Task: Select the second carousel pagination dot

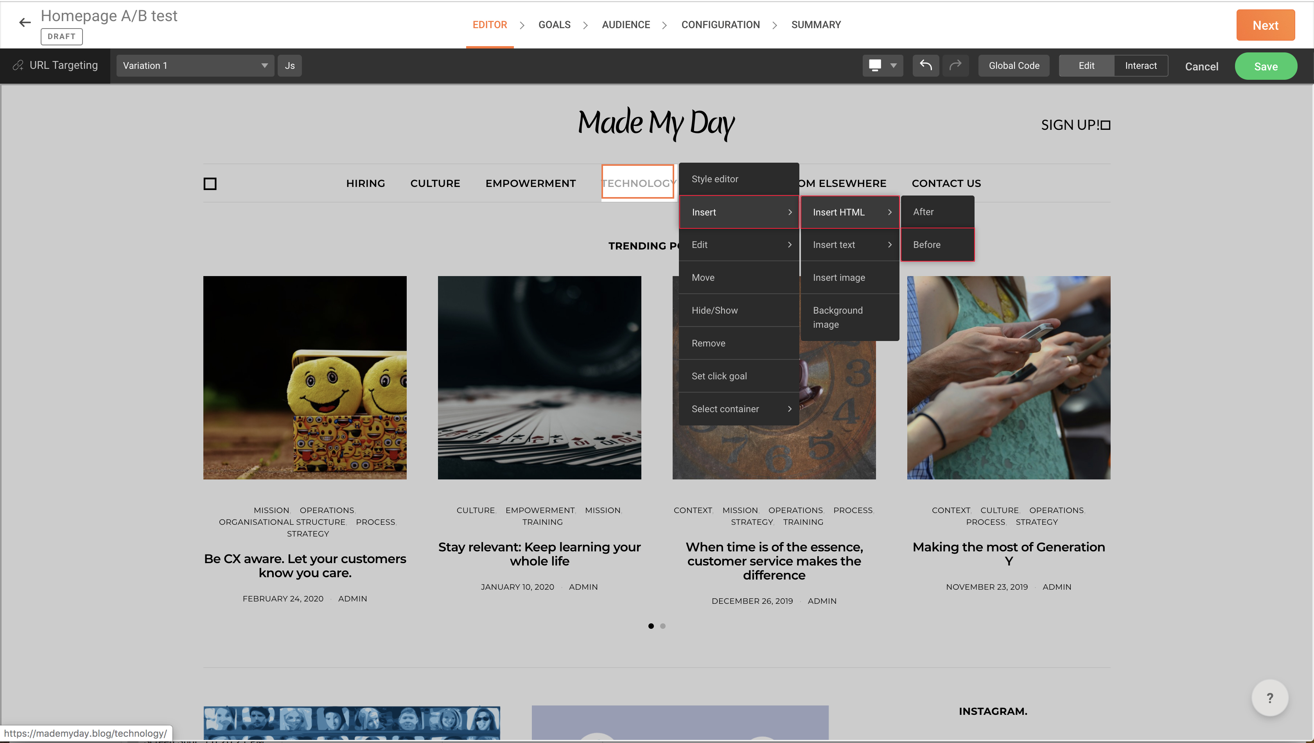Action: (x=662, y=626)
